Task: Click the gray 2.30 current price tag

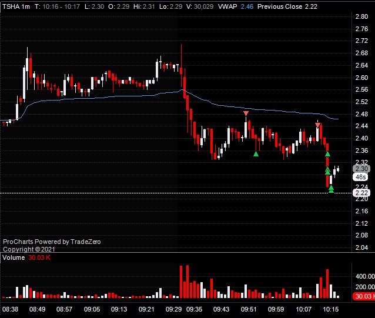Action: 361,169
